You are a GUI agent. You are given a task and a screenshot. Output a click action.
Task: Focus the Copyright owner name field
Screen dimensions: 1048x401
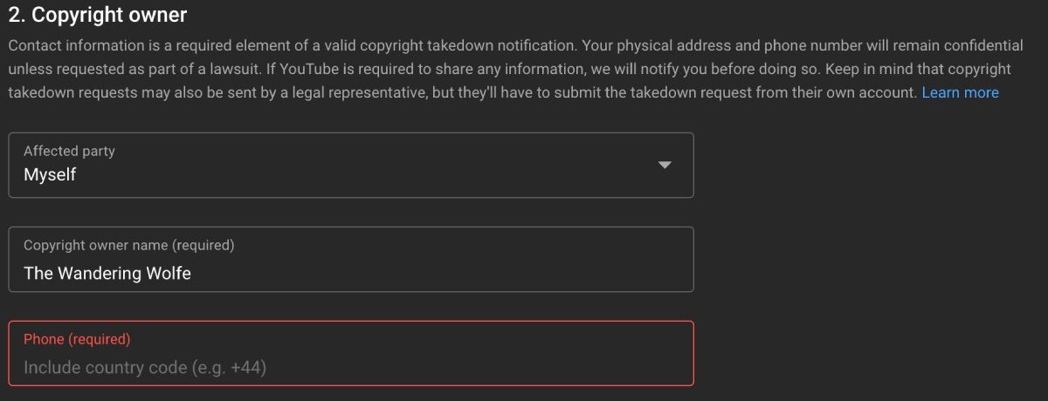pyautogui.click(x=351, y=260)
